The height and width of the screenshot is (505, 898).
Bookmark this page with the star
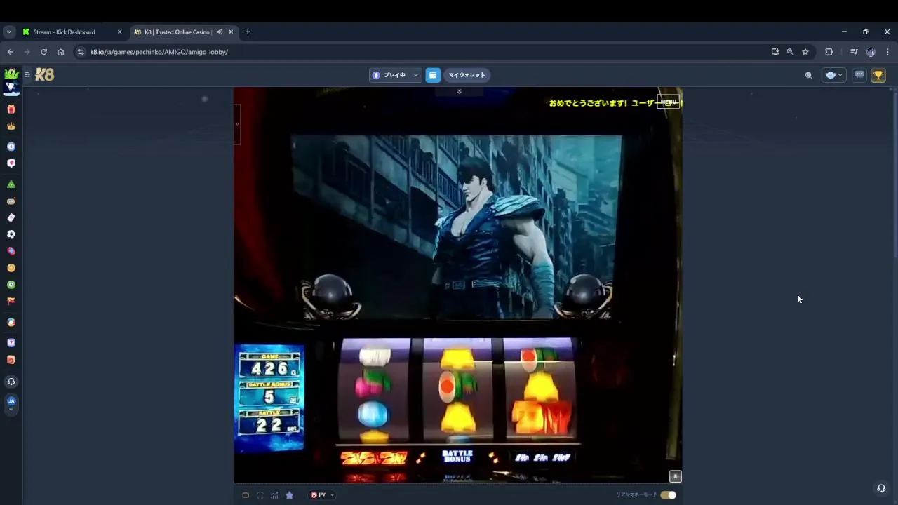[805, 52]
